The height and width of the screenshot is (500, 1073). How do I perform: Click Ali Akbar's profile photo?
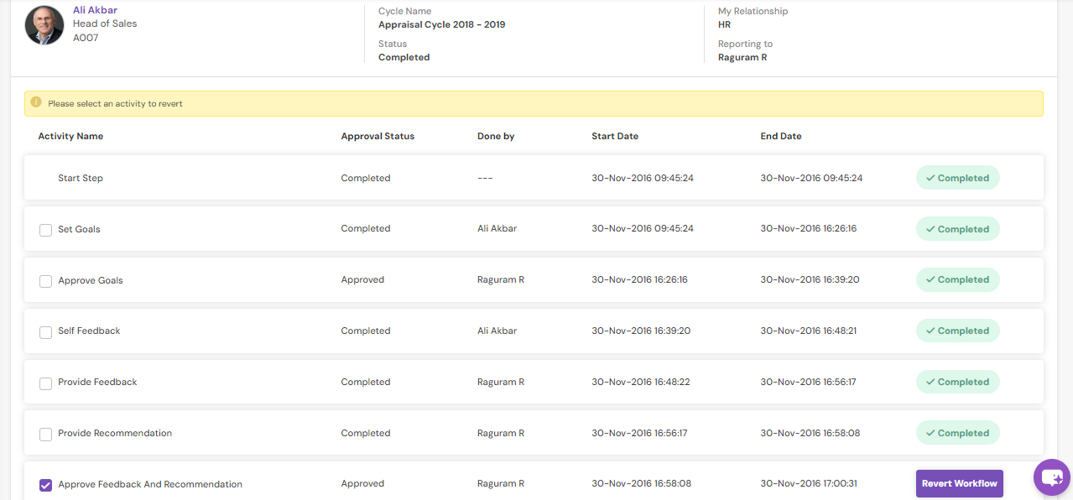coord(44,24)
